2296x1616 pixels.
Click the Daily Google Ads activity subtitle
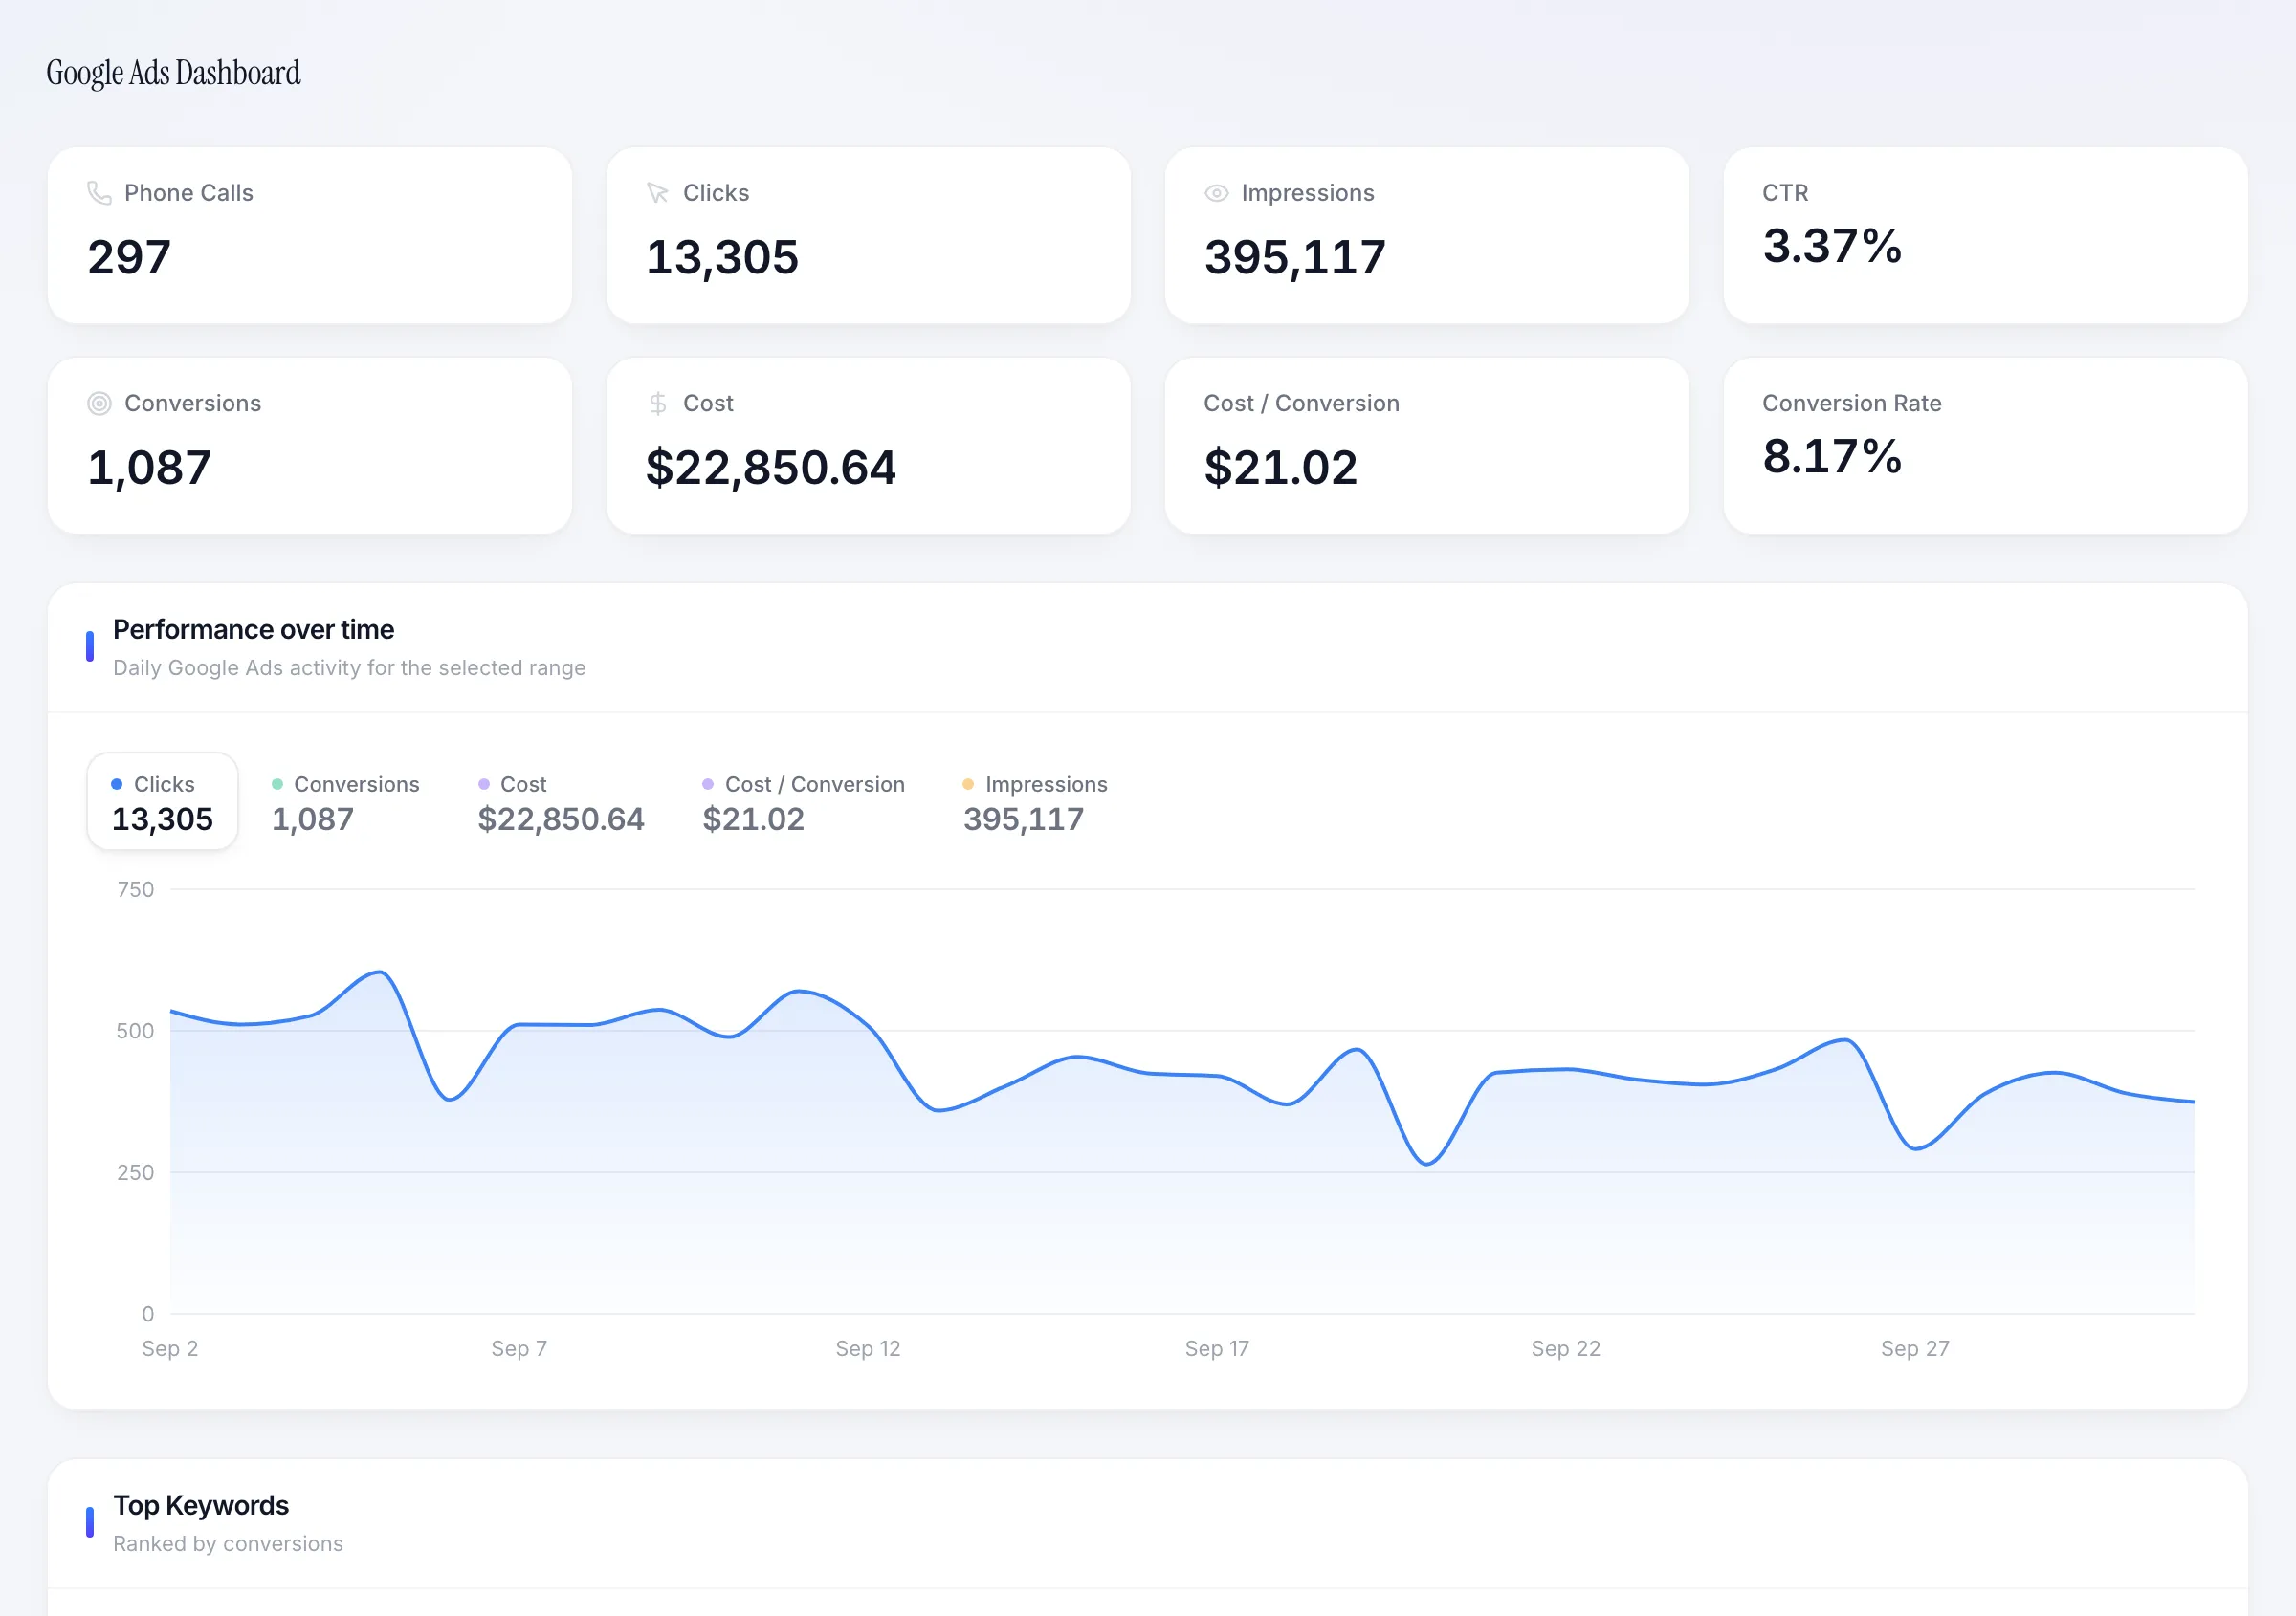click(x=349, y=667)
